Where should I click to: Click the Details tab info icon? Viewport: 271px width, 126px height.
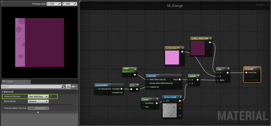point(4,82)
